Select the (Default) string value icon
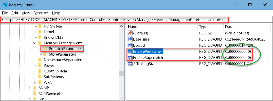Screen dimensions: 273x101 (x=130, y=33)
